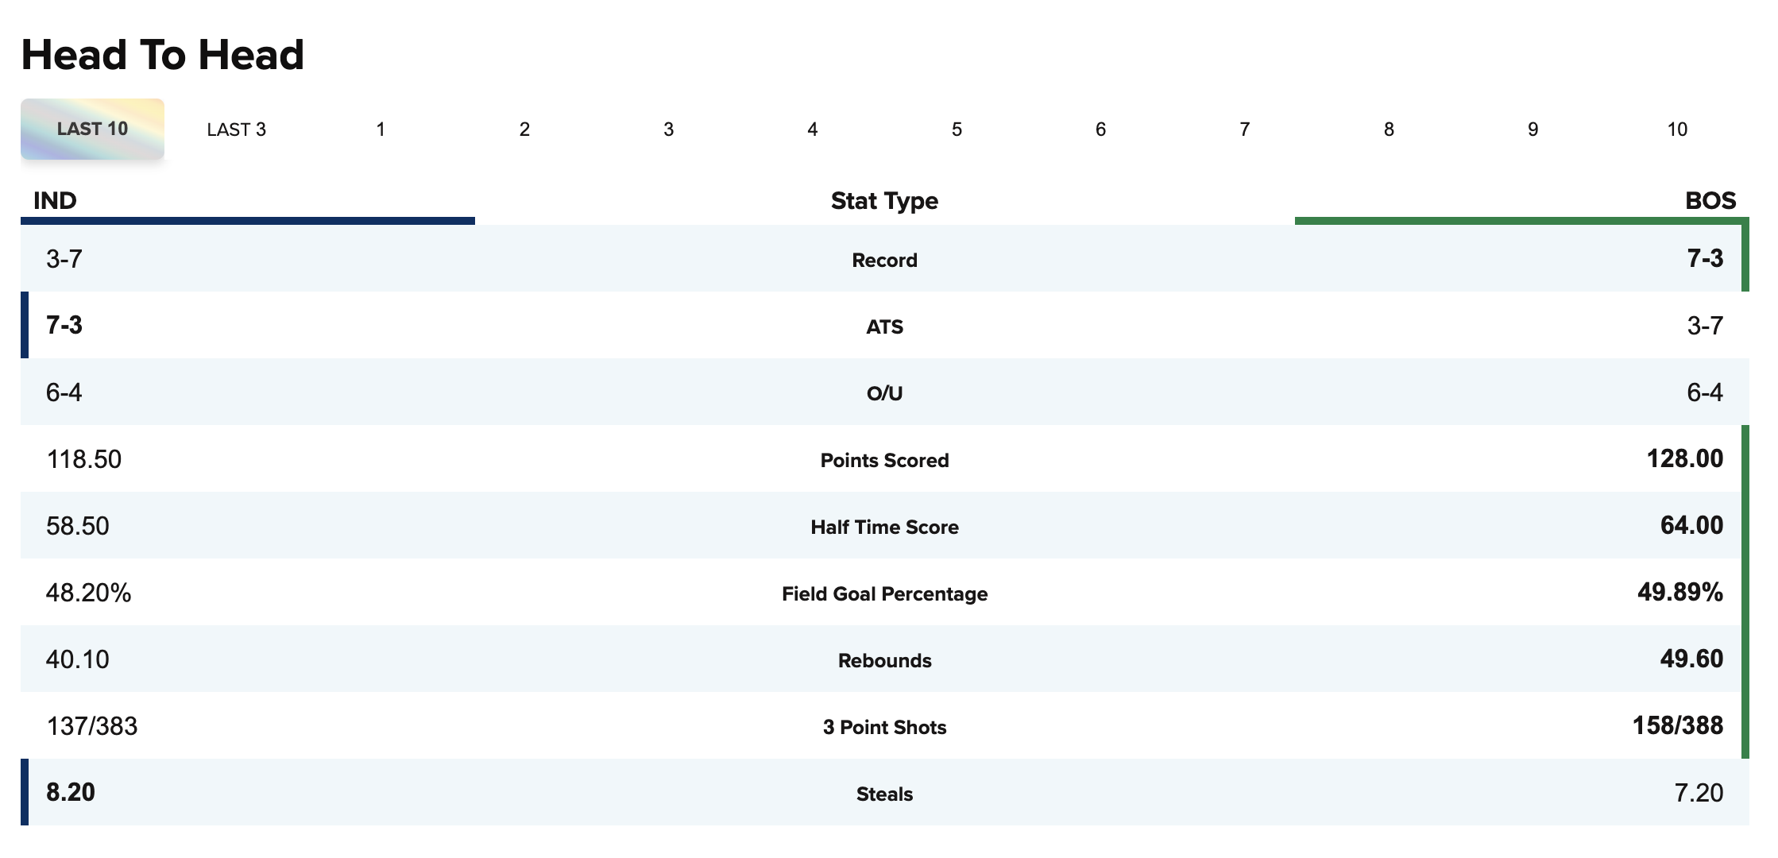This screenshot has height=858, width=1778.
Task: Click the Field Goal Percentage label
Action: (884, 593)
